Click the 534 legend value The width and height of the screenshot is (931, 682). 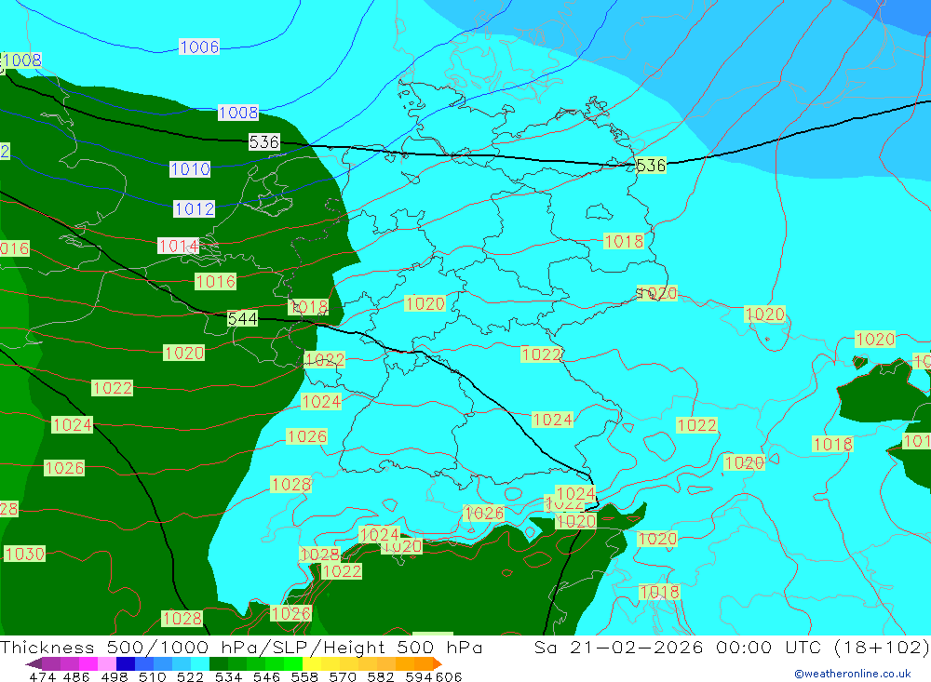[228, 676]
